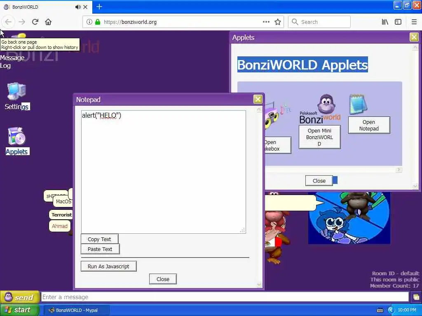This screenshot has width=422, height=316.
Task: Click the Applets vertical scrollbar up arrow
Action: click(415, 47)
